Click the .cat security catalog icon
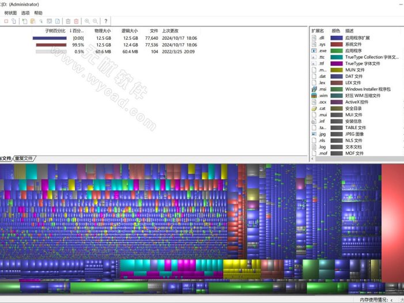The image size is (404, 303). click(x=314, y=108)
